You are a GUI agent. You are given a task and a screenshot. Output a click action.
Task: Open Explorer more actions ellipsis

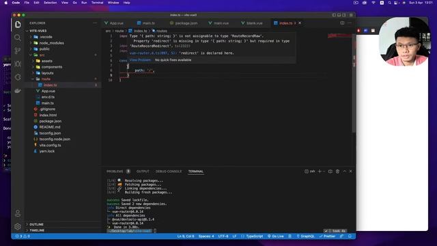95,23
